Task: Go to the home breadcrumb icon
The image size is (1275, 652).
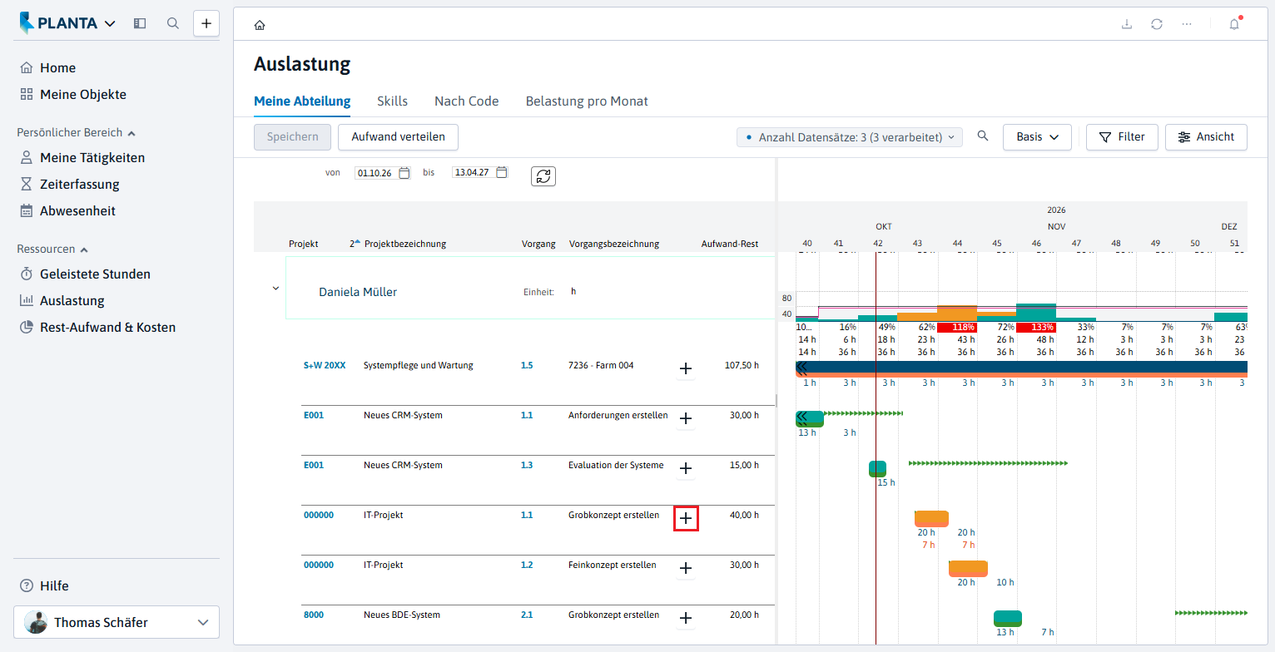Action: (x=260, y=25)
